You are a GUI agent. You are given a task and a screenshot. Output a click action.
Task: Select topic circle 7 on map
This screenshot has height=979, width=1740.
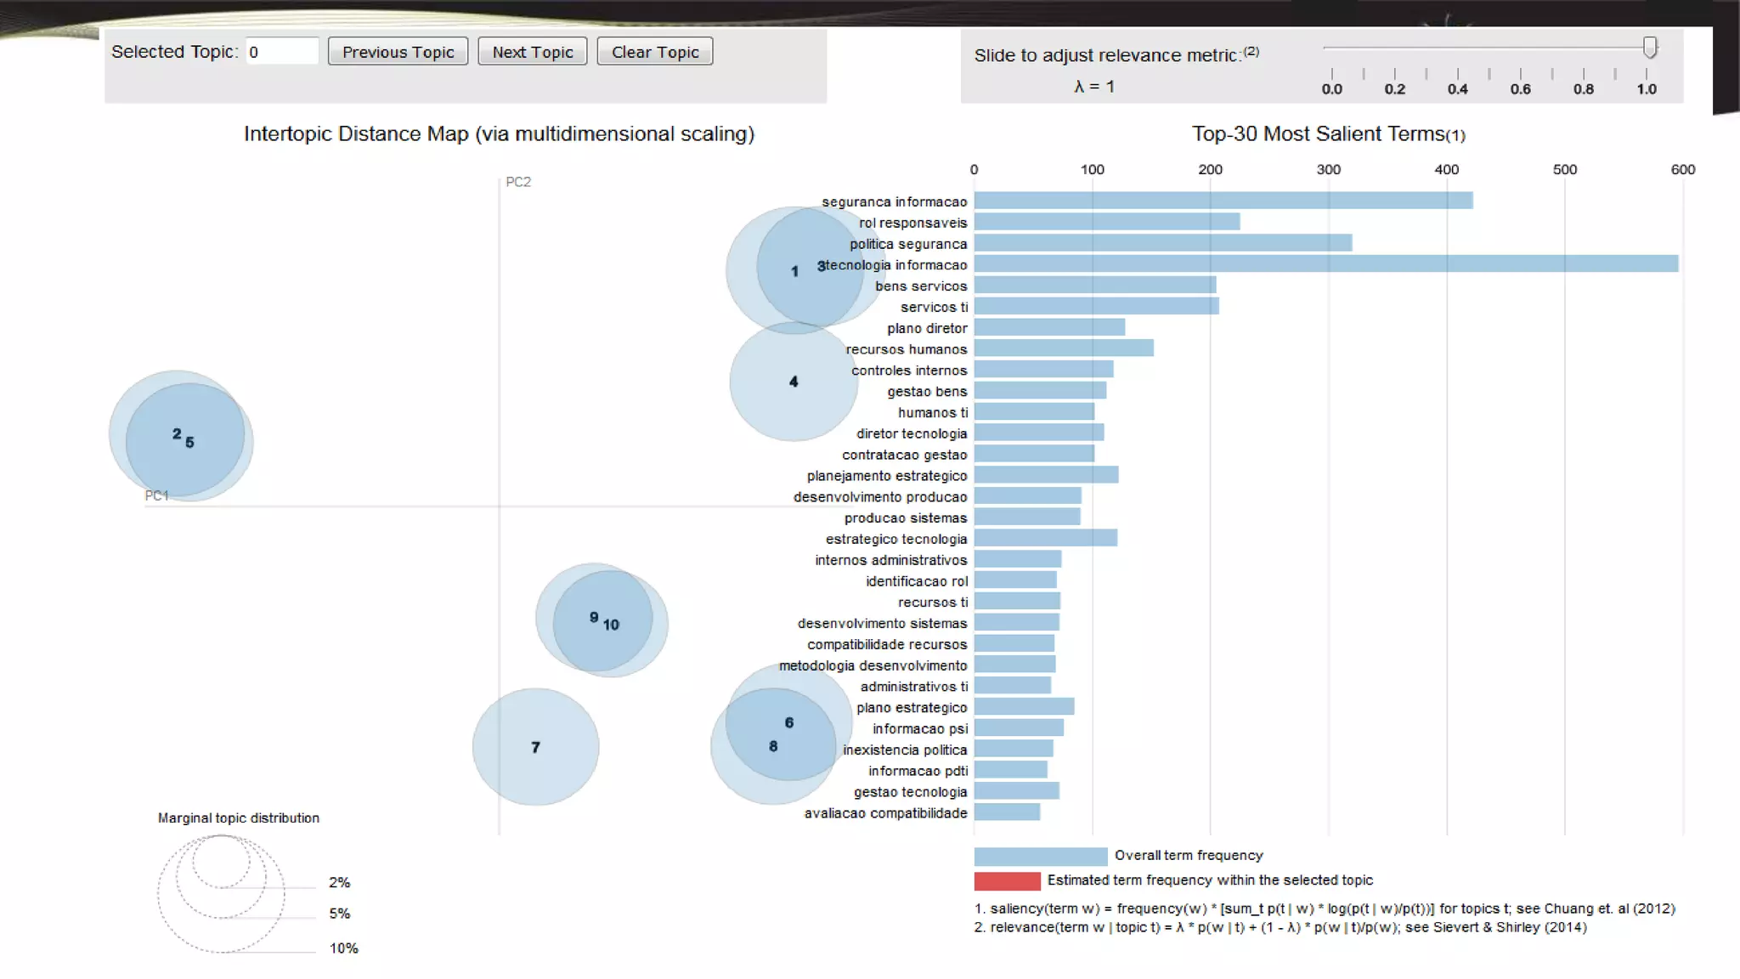point(535,747)
